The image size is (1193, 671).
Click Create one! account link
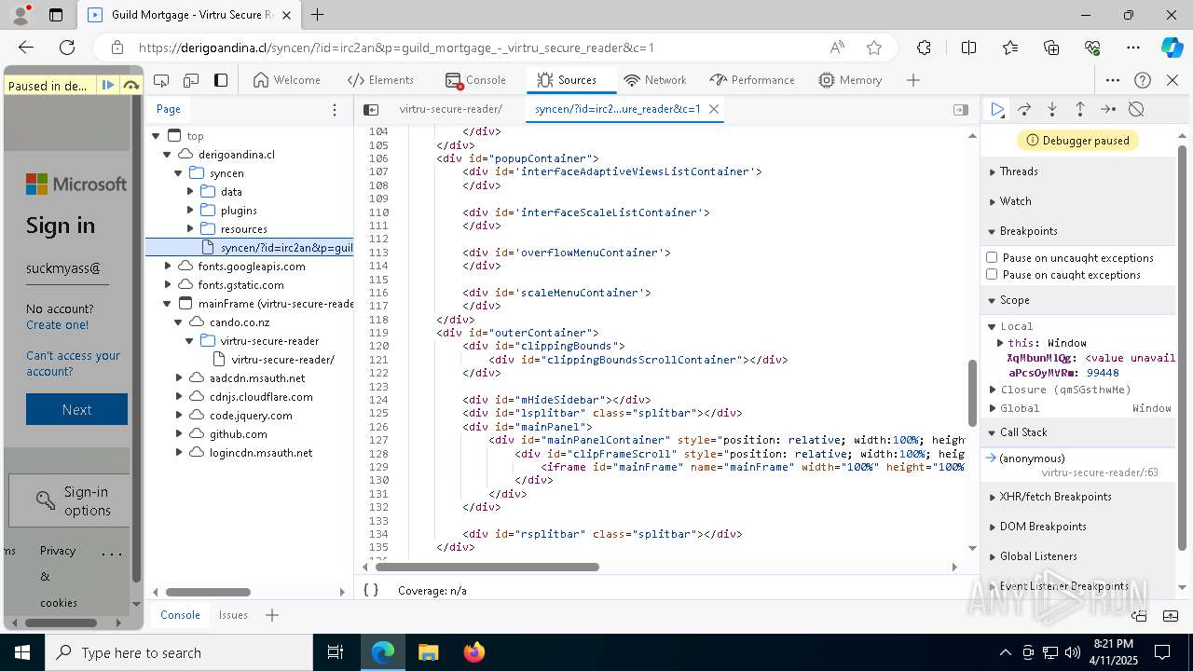point(58,325)
